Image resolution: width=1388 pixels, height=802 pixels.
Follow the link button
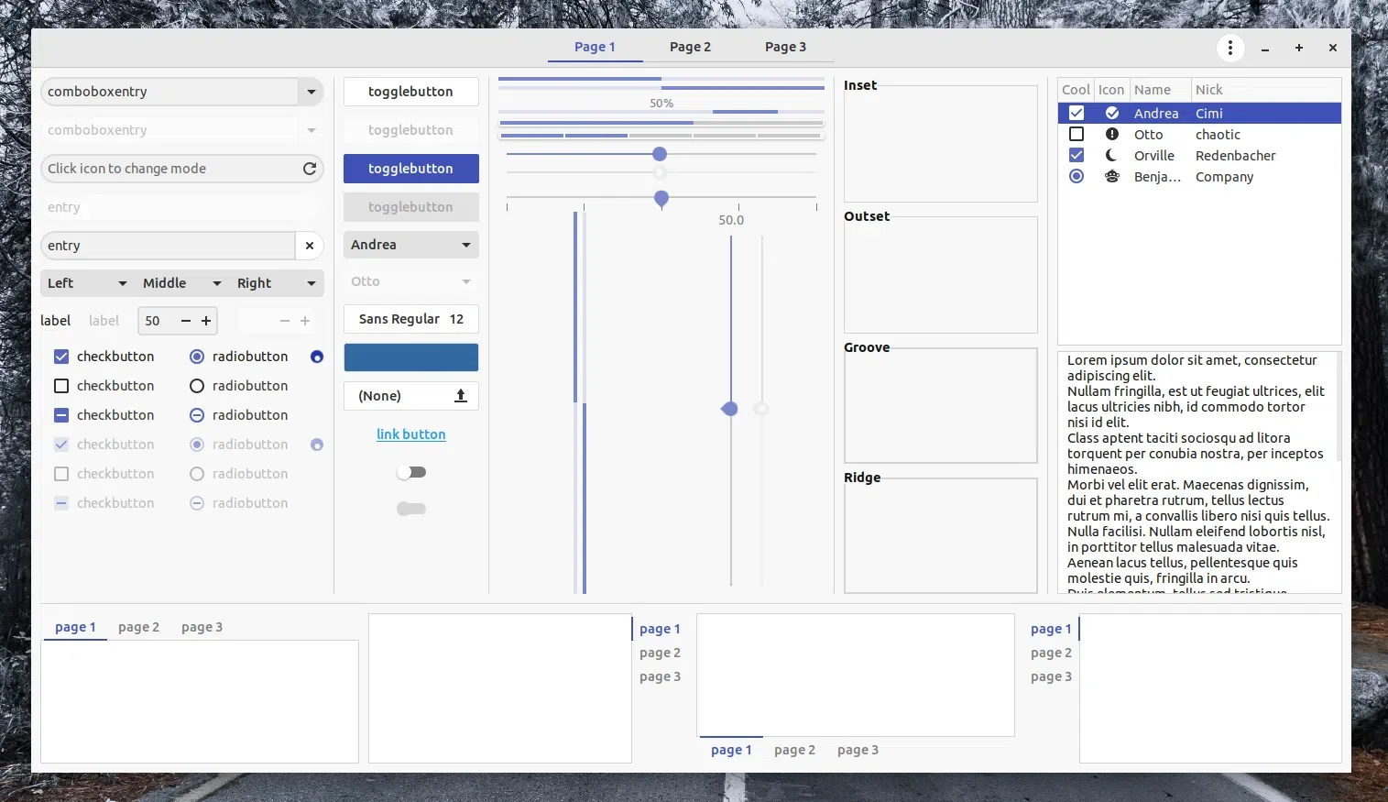click(x=411, y=434)
